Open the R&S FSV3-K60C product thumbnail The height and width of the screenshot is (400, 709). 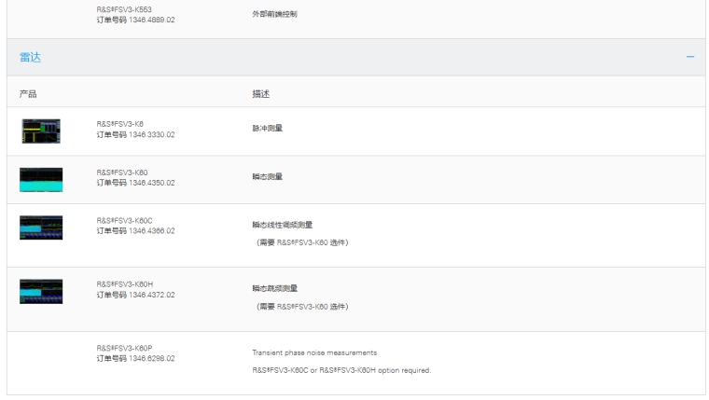click(41, 228)
